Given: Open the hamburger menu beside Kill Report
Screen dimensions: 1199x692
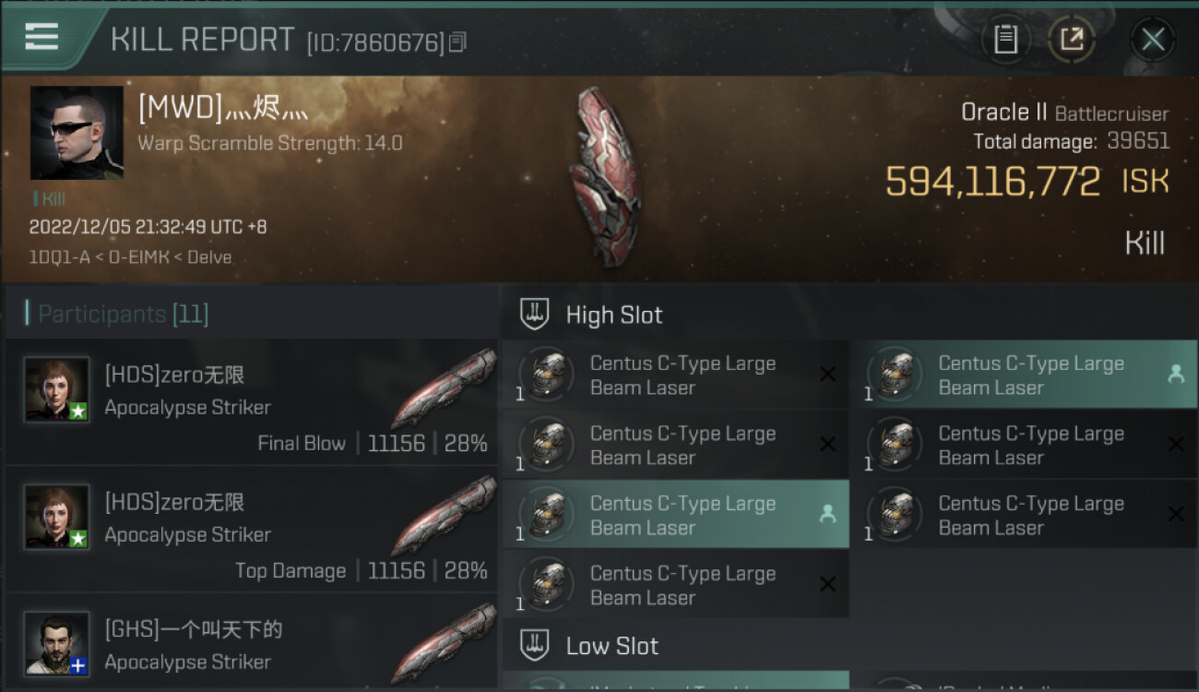Looking at the screenshot, I should pos(42,37).
